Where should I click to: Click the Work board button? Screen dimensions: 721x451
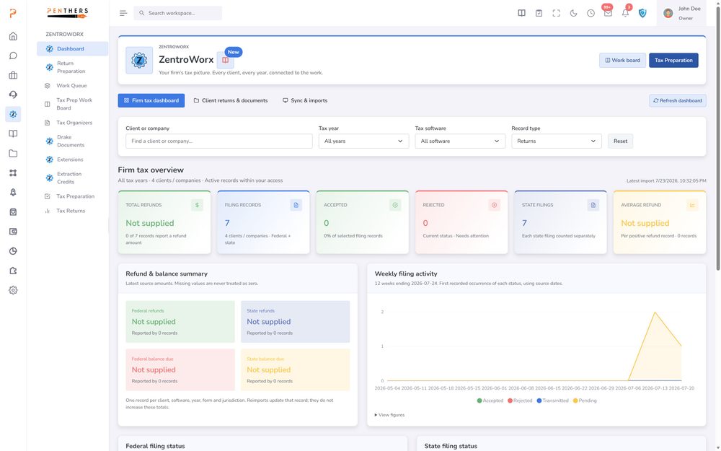point(623,61)
